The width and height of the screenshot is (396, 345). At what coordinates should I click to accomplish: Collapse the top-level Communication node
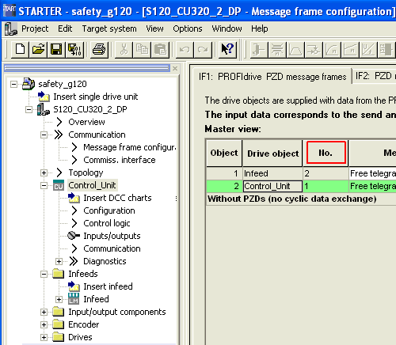(44, 135)
